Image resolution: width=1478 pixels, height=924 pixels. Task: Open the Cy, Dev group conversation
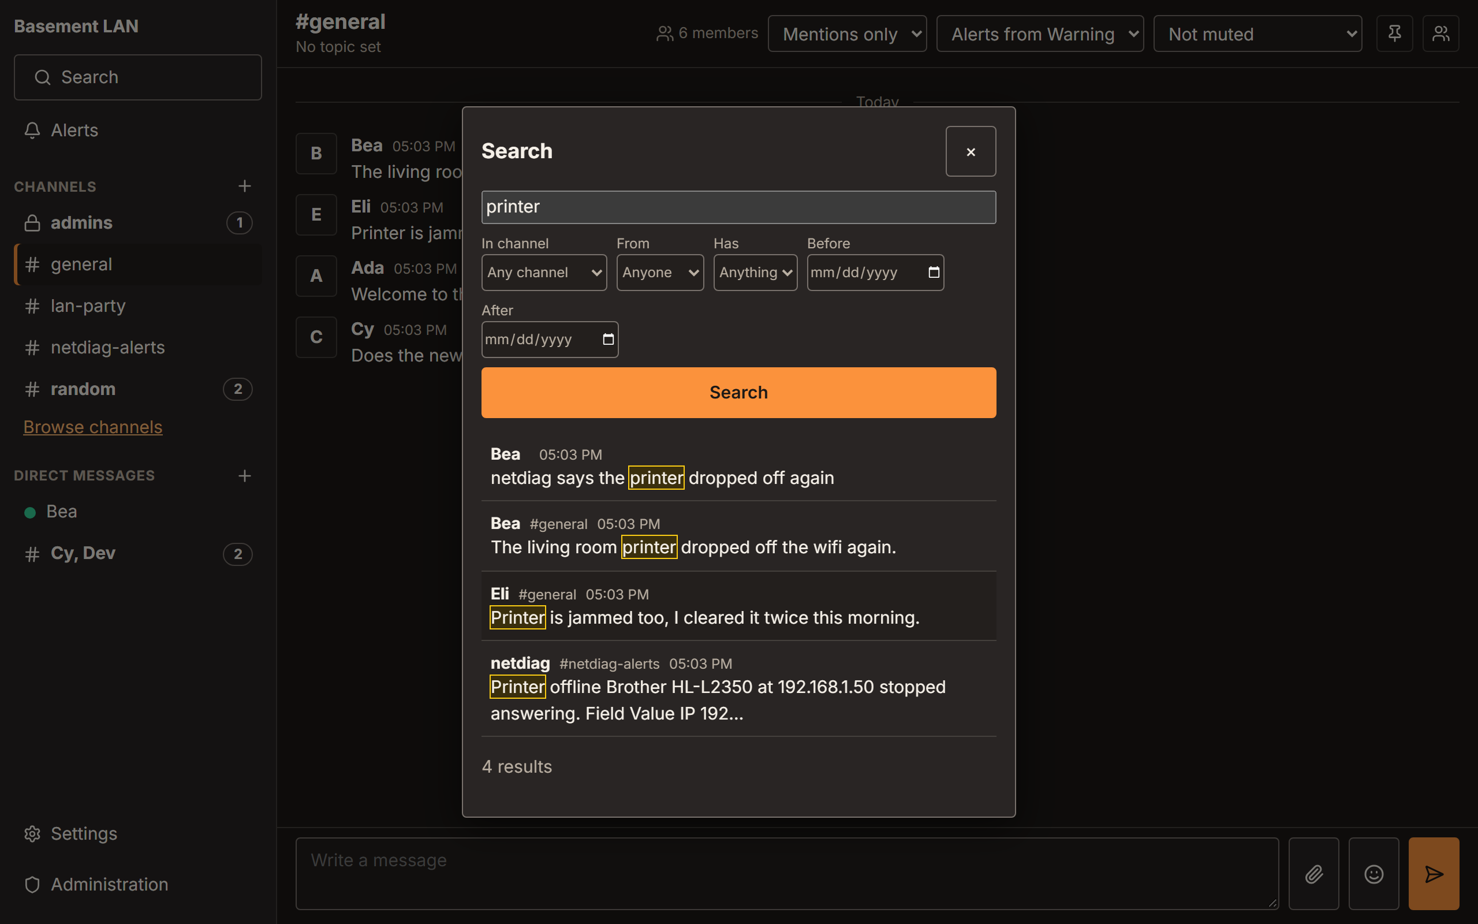coord(138,553)
